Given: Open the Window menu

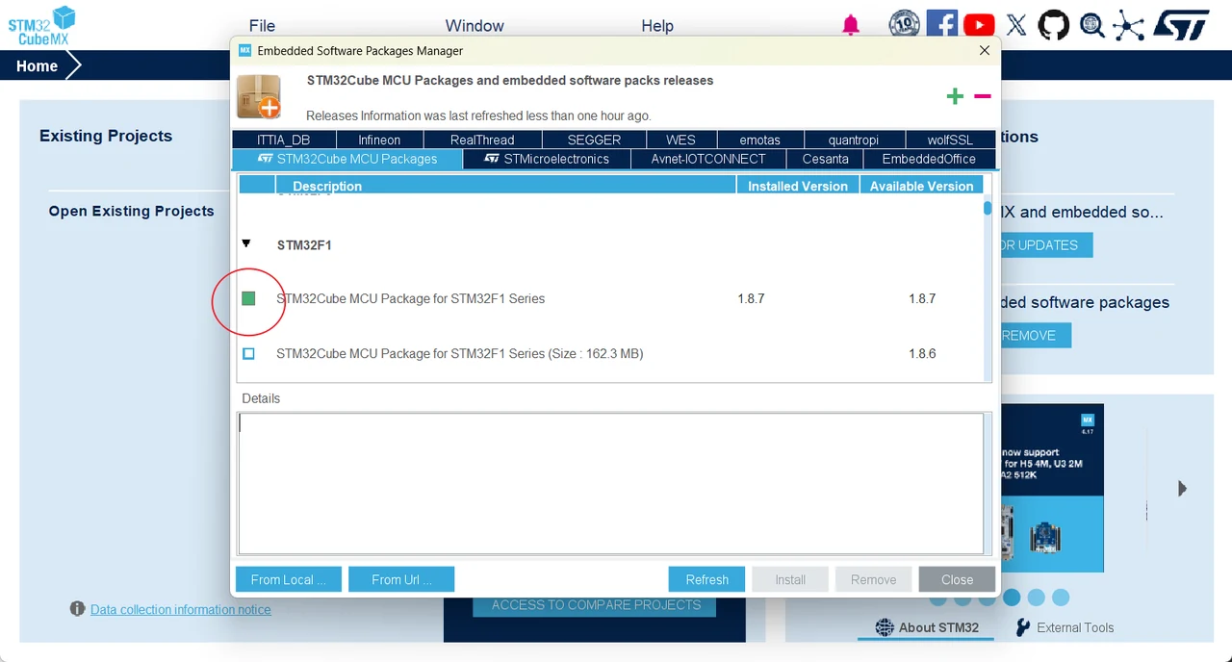Looking at the screenshot, I should [475, 26].
